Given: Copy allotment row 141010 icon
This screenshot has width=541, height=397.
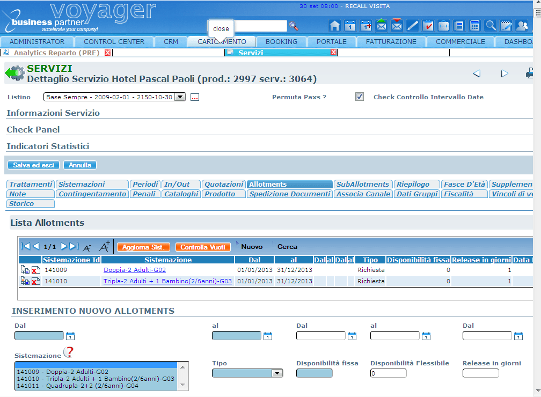Looking at the screenshot, I should click(x=25, y=281).
